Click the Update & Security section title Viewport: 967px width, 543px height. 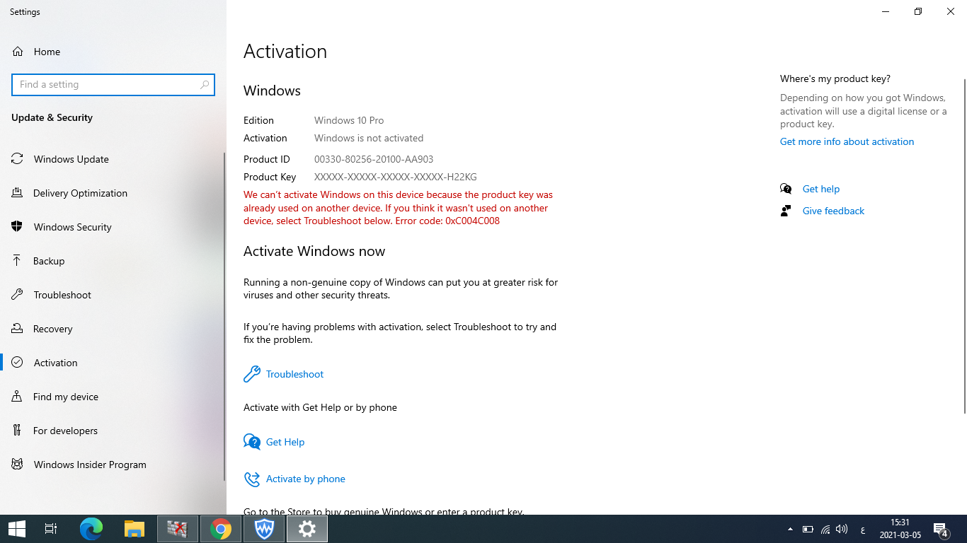[x=52, y=117]
